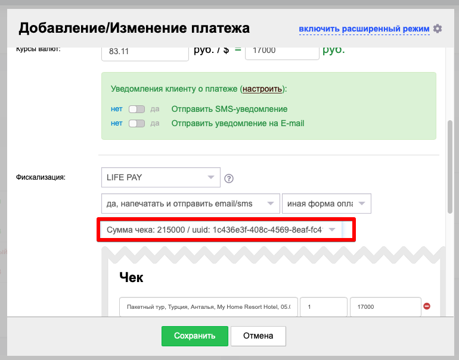Toggle the Send SMS notification switch
The image size is (459, 360).
137,109
